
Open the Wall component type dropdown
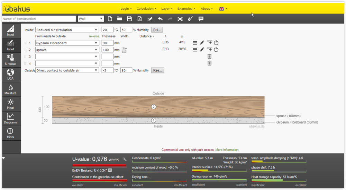pyautogui.click(x=91, y=19)
